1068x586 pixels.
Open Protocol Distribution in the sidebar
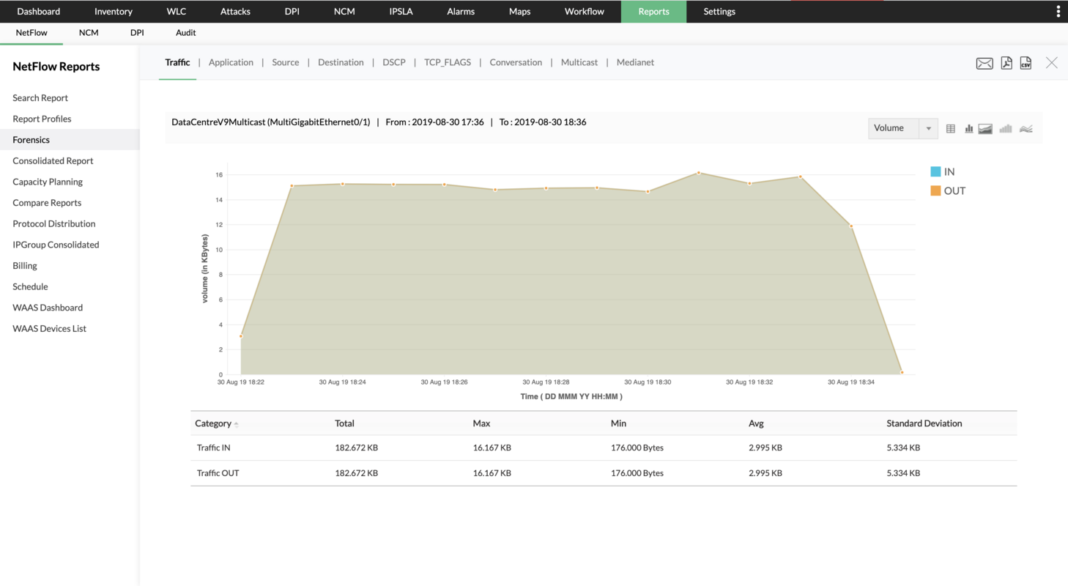pyautogui.click(x=54, y=224)
